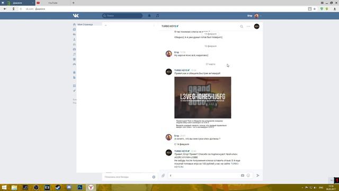
Task: Open Games controller icon in sidebar
Action: tap(74, 64)
